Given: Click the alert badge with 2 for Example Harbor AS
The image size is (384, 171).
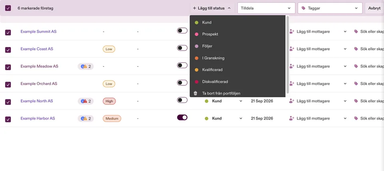Looking at the screenshot, I should click(x=86, y=118).
